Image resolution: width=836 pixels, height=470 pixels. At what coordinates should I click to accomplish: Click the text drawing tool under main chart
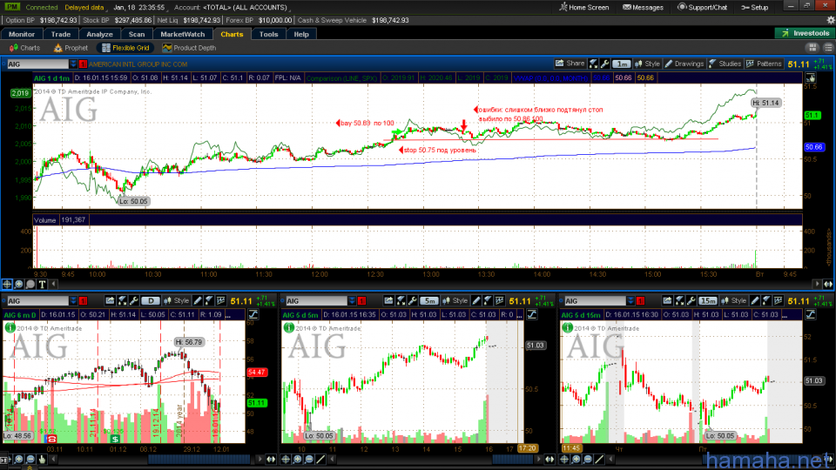(x=42, y=285)
